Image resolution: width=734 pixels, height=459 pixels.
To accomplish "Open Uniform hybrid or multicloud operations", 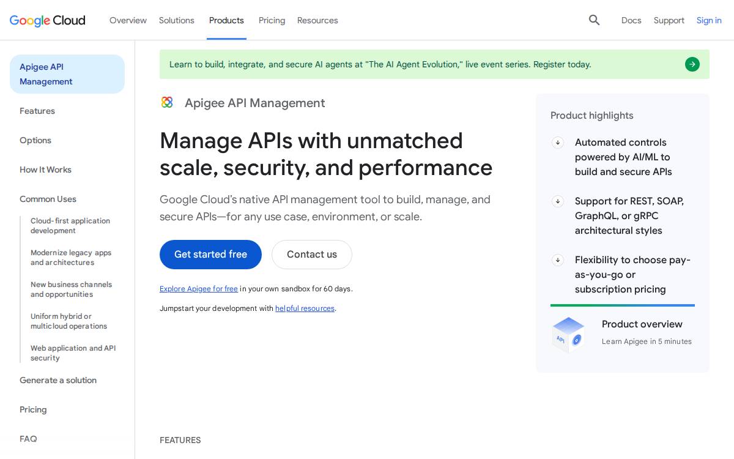I will [69, 321].
